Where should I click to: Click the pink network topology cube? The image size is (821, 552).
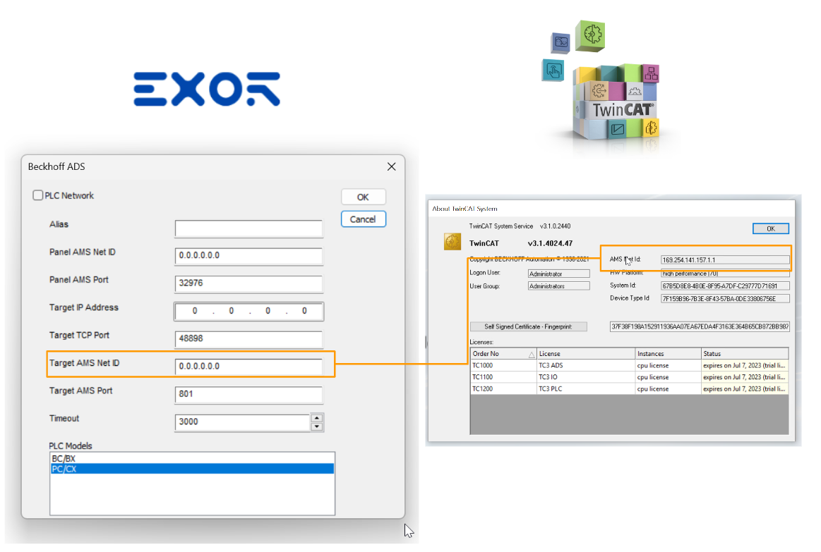click(651, 73)
